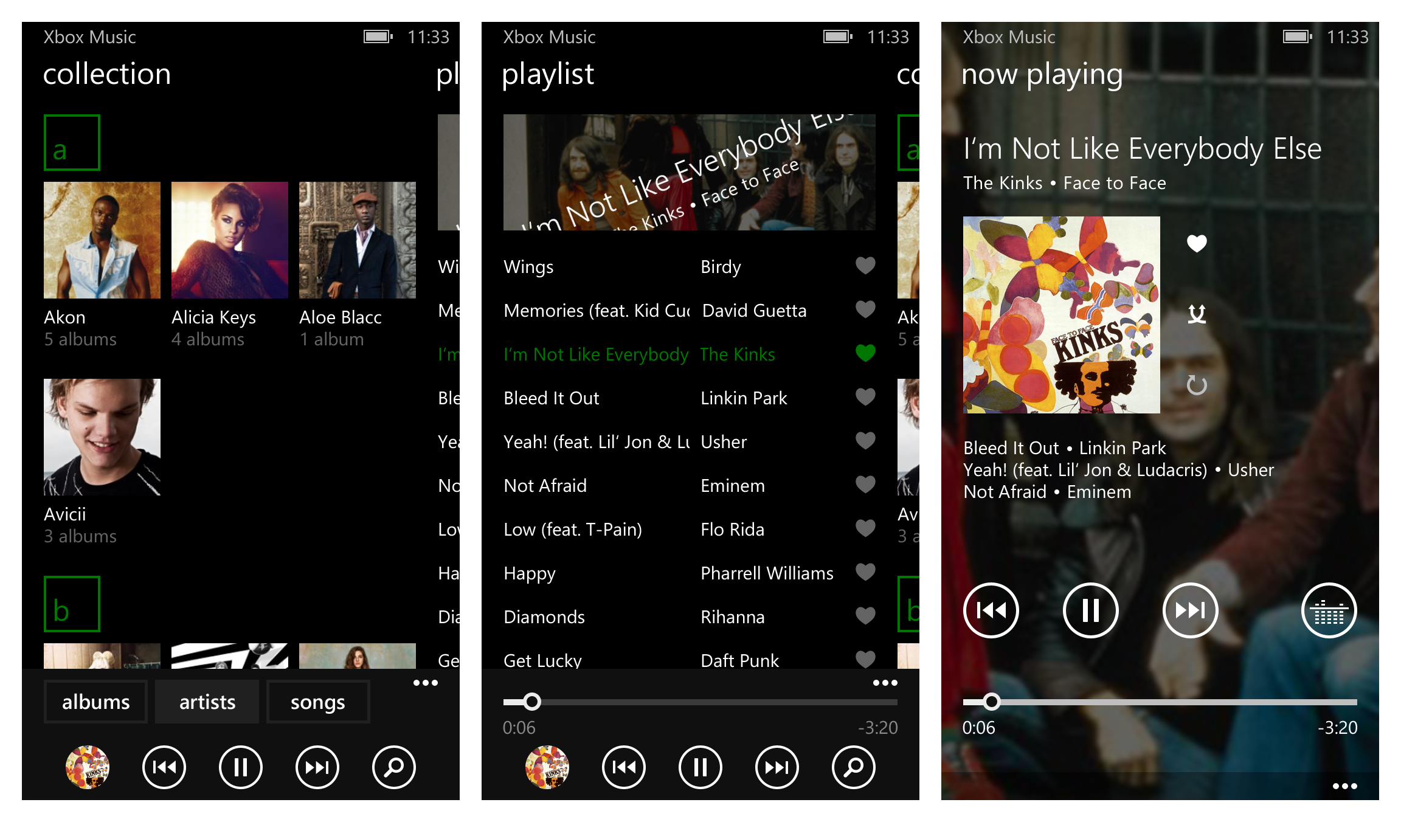Tap Face to Face album cover on now playing

coord(1062,315)
